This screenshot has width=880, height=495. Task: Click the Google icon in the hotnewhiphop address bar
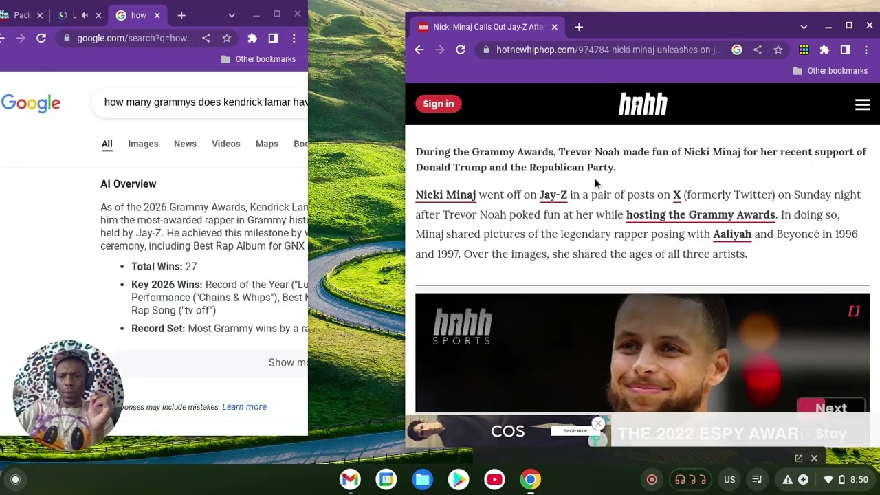click(x=737, y=49)
